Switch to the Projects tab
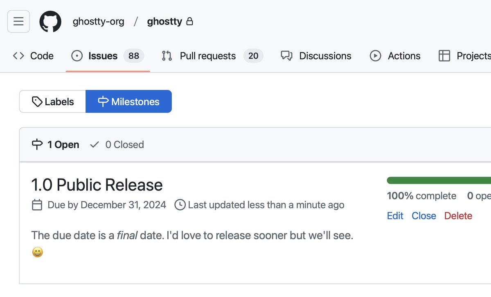 [x=464, y=56]
